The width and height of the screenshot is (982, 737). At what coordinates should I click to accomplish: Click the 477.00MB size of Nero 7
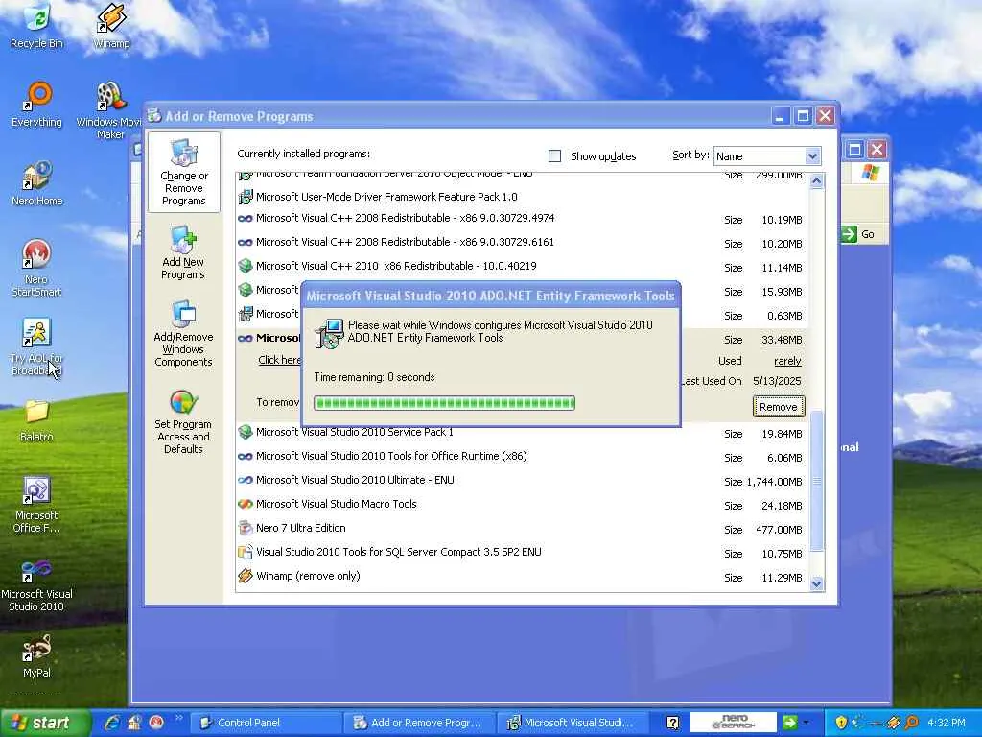(x=779, y=530)
